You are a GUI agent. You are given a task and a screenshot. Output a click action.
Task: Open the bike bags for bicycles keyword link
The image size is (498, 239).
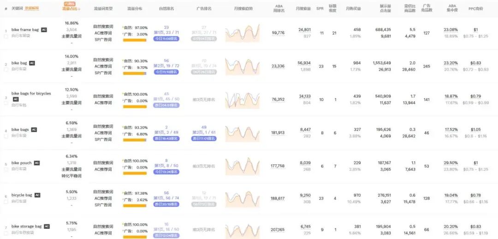click(31, 94)
